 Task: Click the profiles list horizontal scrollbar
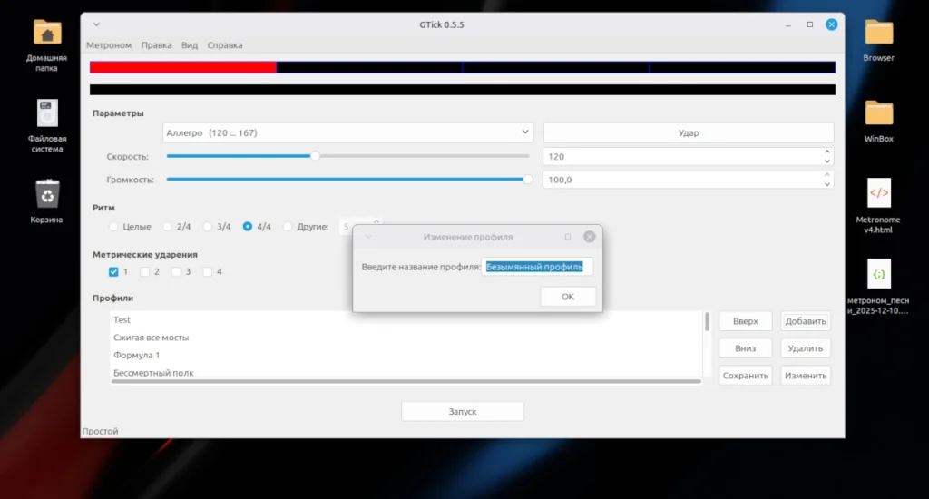click(406, 381)
